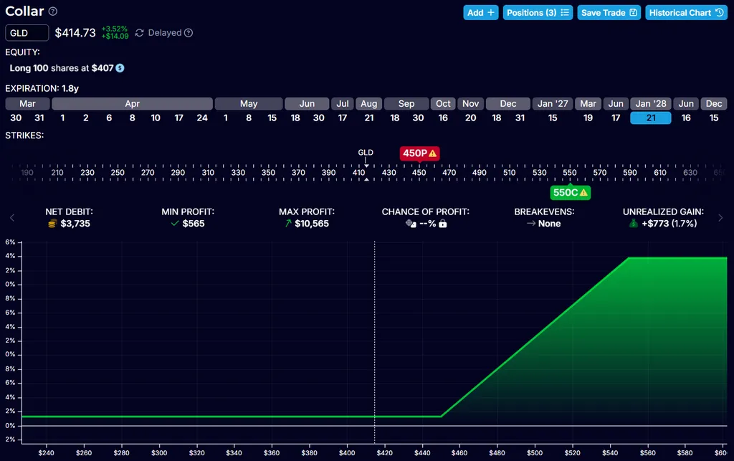Open the Positions (3) list
The height and width of the screenshot is (461, 734).
[538, 12]
